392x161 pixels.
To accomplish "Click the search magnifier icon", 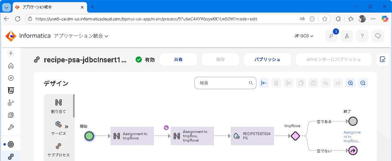I will click(251, 83).
